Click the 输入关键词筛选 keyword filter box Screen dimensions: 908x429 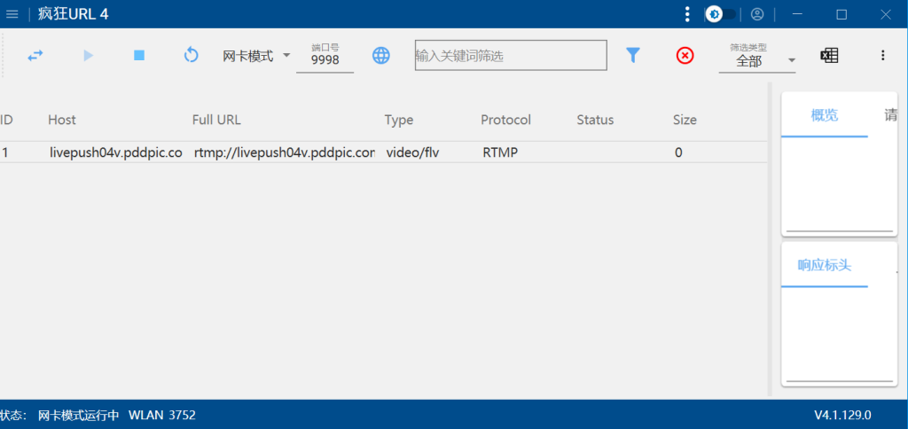(511, 56)
